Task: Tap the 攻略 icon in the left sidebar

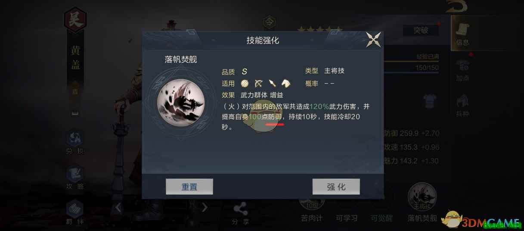Action: [x=75, y=178]
